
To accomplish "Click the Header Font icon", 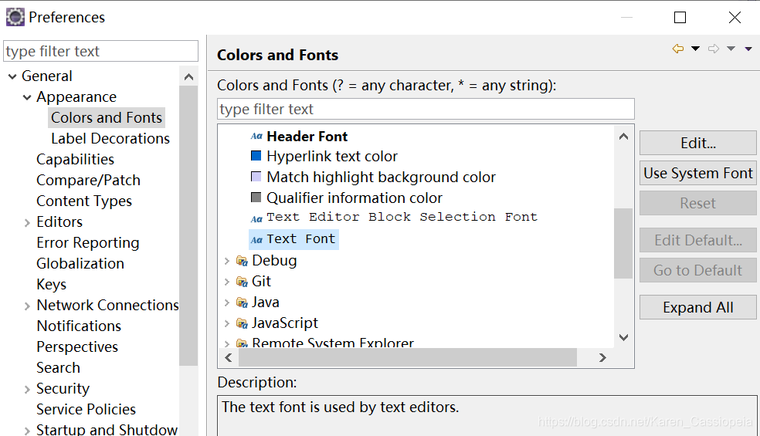I will [256, 137].
